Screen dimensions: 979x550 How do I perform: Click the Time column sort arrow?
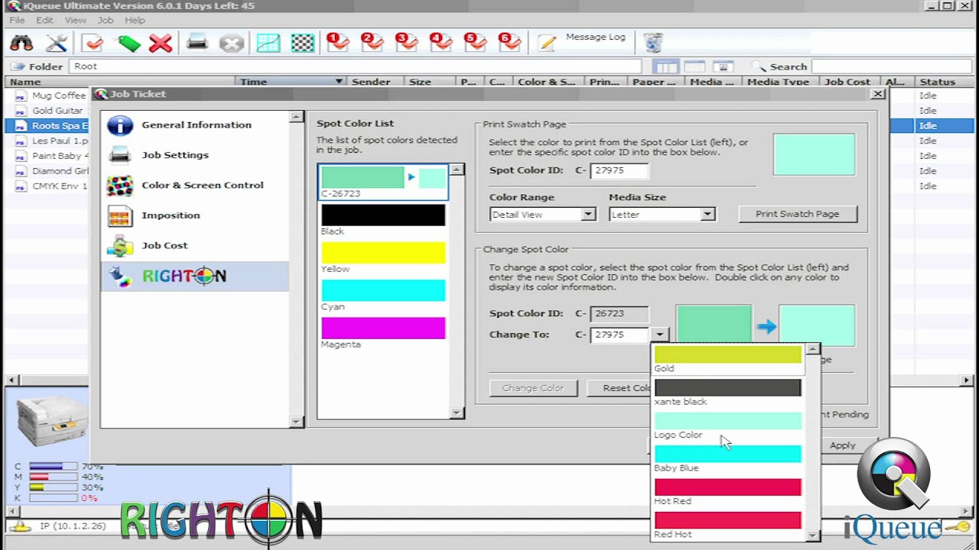coord(338,81)
